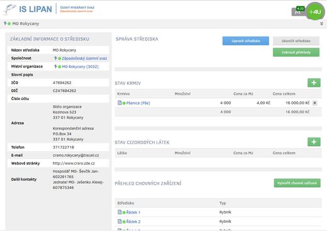Click the green +4U avatar icon

point(315,12)
